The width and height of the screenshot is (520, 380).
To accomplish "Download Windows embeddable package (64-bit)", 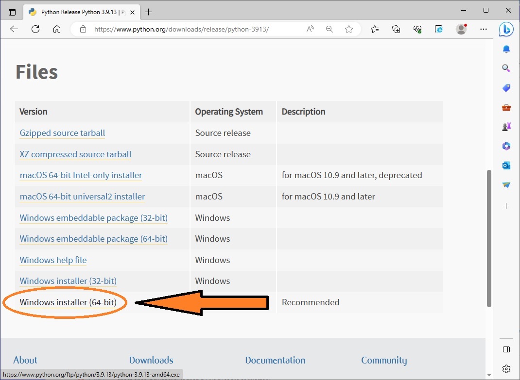I will point(93,239).
